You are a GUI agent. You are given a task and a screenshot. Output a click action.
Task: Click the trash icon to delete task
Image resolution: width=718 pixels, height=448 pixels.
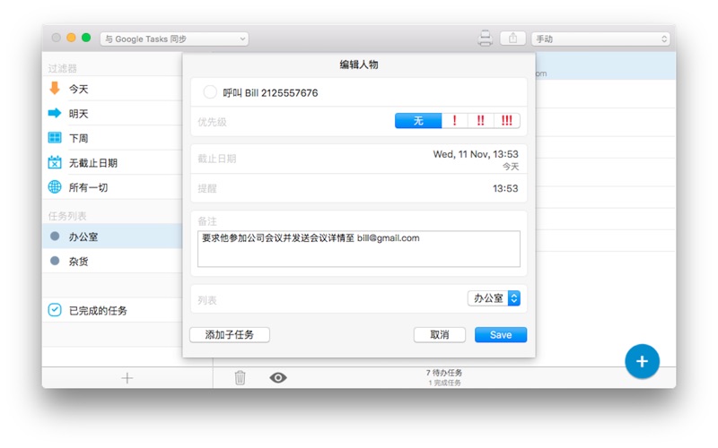click(x=240, y=377)
